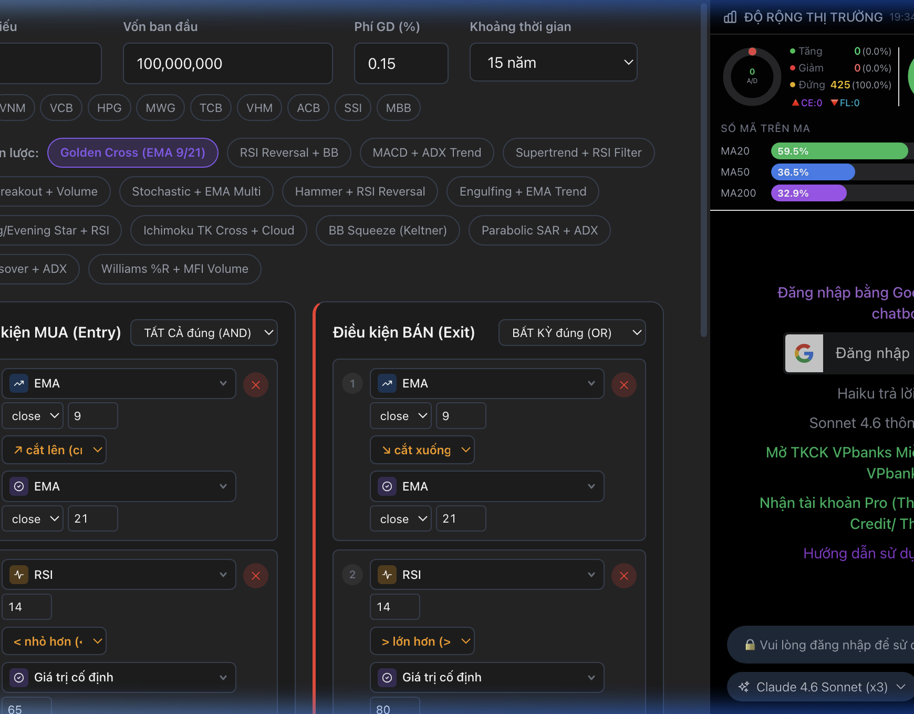Select Golden Cross (EMA 9/21) strategy
914x714 pixels.
pyautogui.click(x=133, y=152)
